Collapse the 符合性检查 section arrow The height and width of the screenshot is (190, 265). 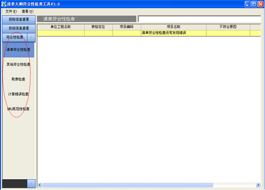(31, 37)
